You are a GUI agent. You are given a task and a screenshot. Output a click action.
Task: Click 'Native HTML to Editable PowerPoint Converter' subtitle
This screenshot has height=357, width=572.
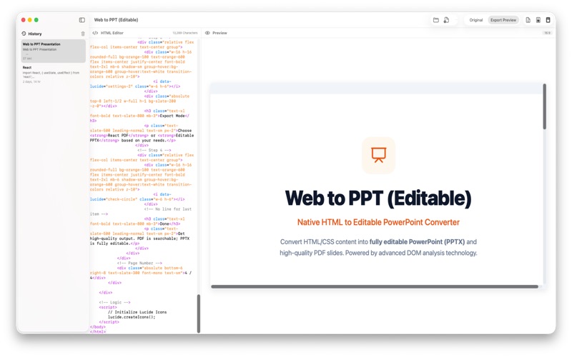click(378, 222)
